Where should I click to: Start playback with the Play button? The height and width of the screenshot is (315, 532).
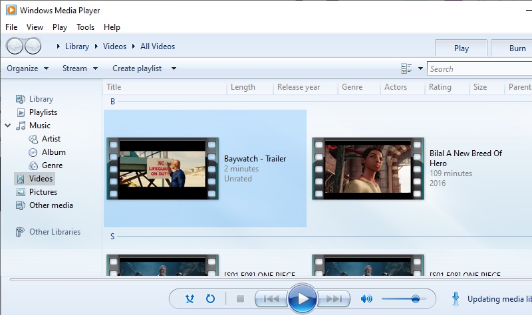tap(302, 299)
